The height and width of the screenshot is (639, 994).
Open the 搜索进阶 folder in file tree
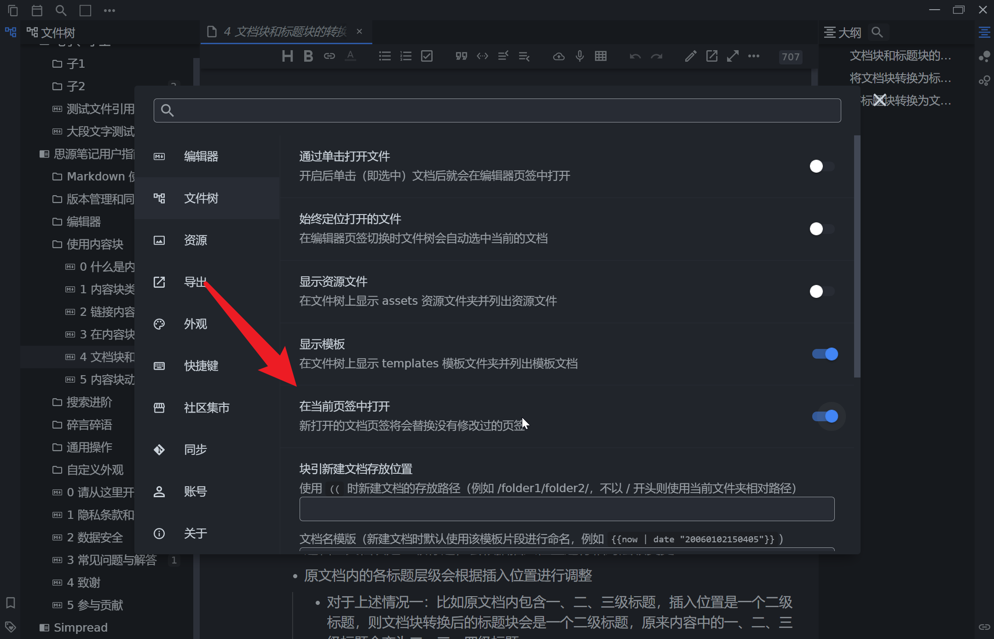tap(89, 402)
